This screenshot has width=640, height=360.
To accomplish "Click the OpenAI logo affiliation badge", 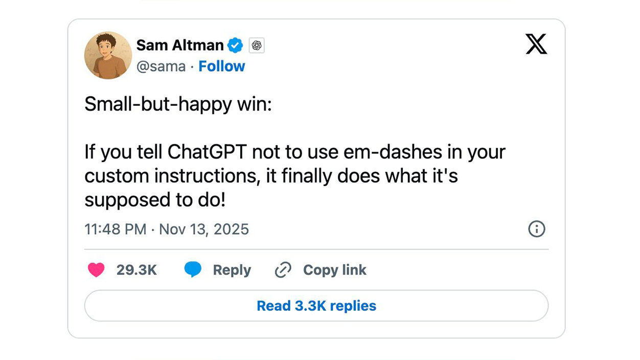I will pyautogui.click(x=256, y=45).
